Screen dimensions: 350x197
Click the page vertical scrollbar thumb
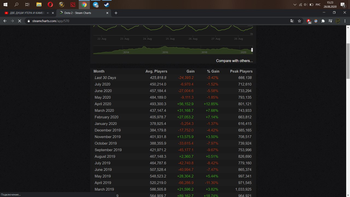(348, 61)
